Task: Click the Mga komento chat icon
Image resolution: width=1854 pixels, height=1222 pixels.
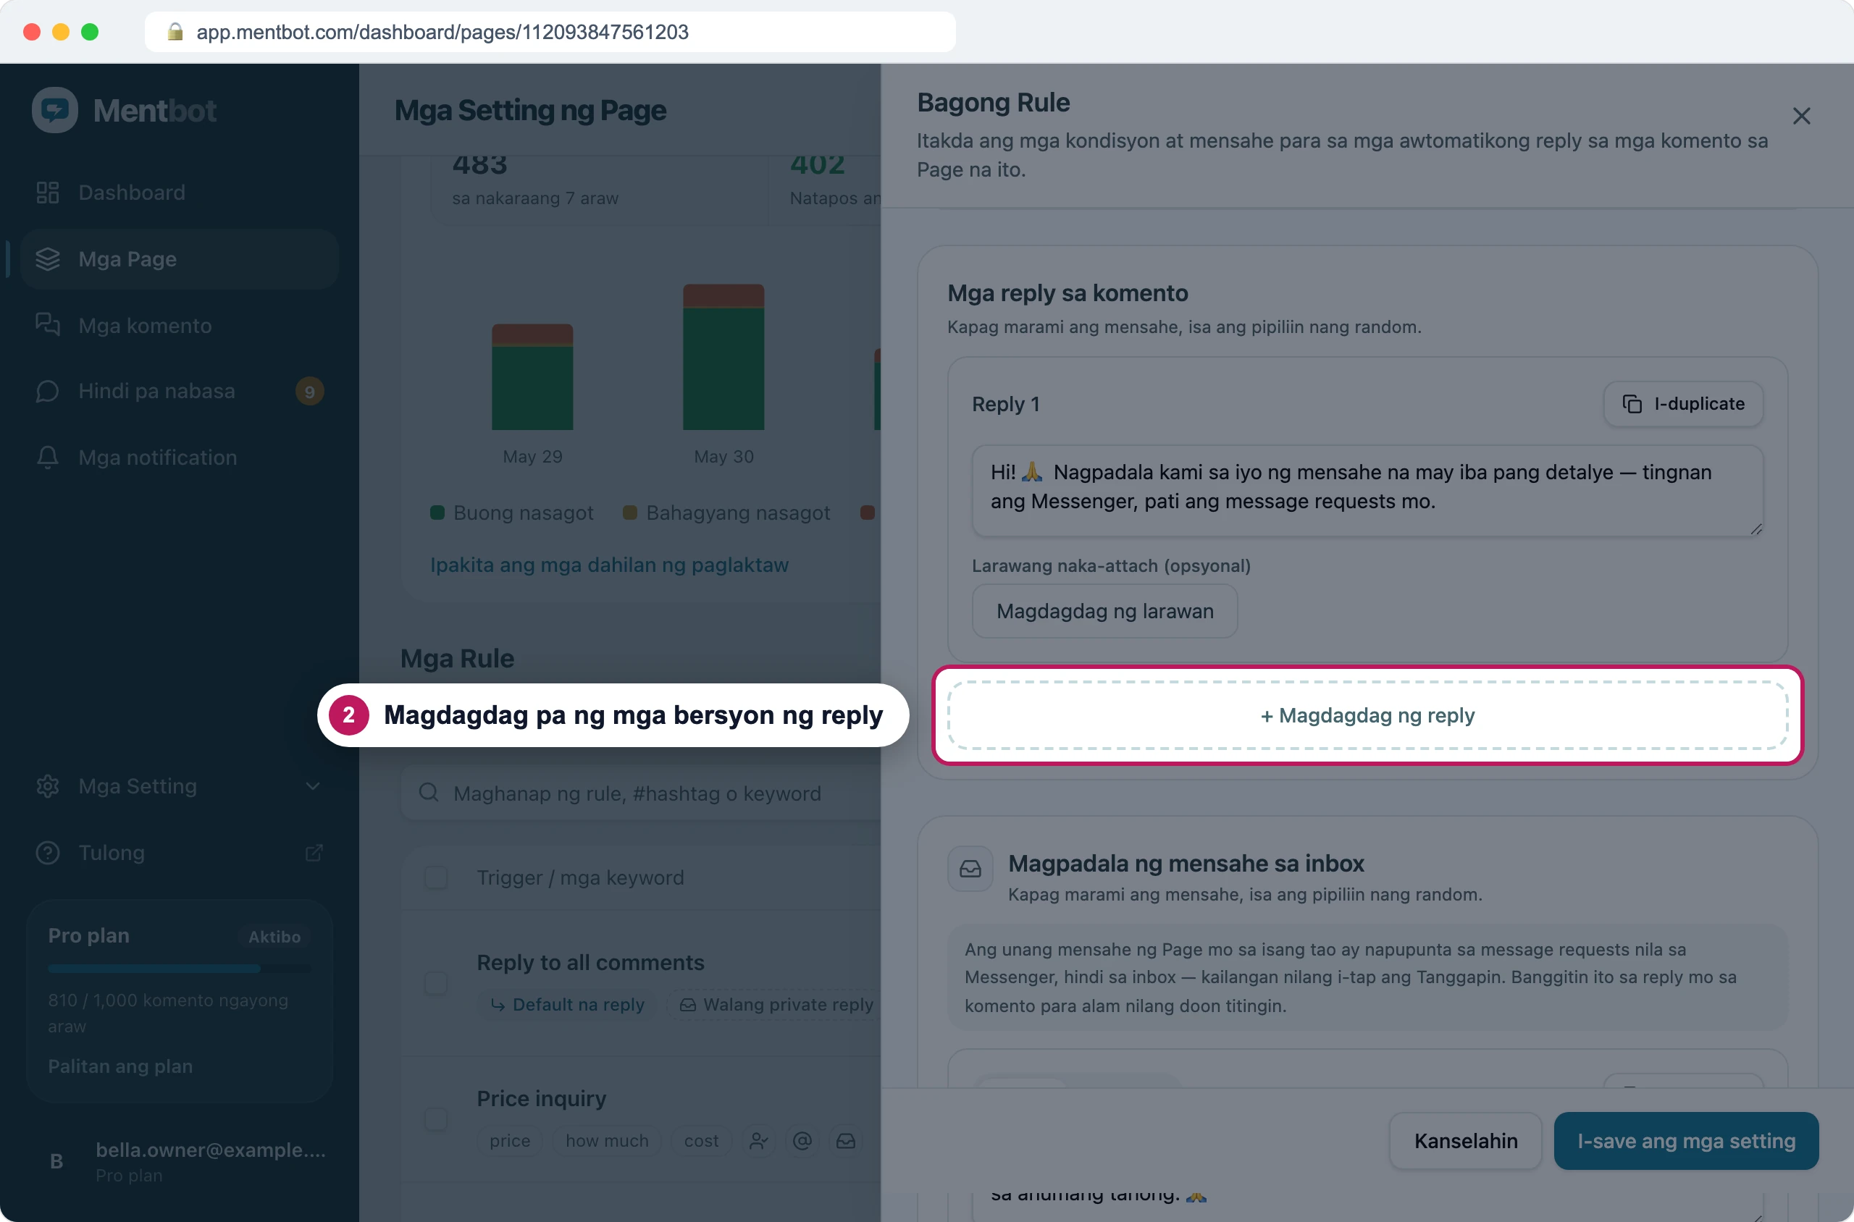Action: pos(48,325)
